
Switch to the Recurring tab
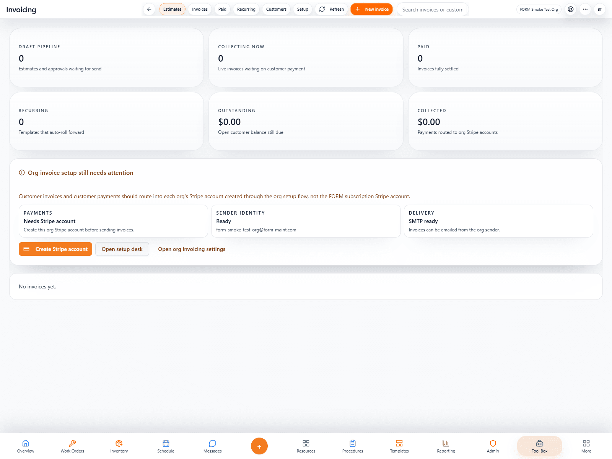246,9
